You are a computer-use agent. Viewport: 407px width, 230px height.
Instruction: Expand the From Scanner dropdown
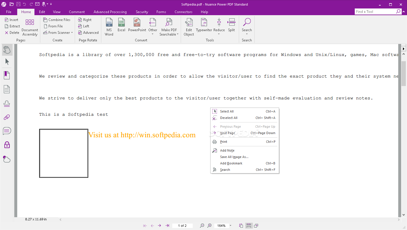click(72, 33)
